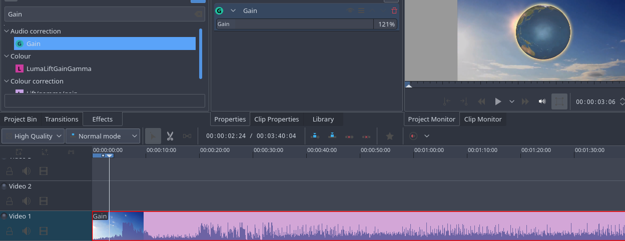
Task: Toggle the Gain effect visibility eye
Action: pos(350,10)
